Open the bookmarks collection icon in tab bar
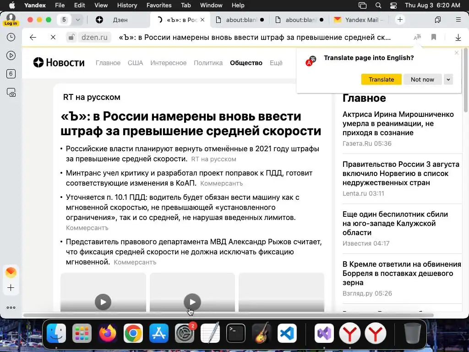Screen dimensions: 469x352 (438, 20)
